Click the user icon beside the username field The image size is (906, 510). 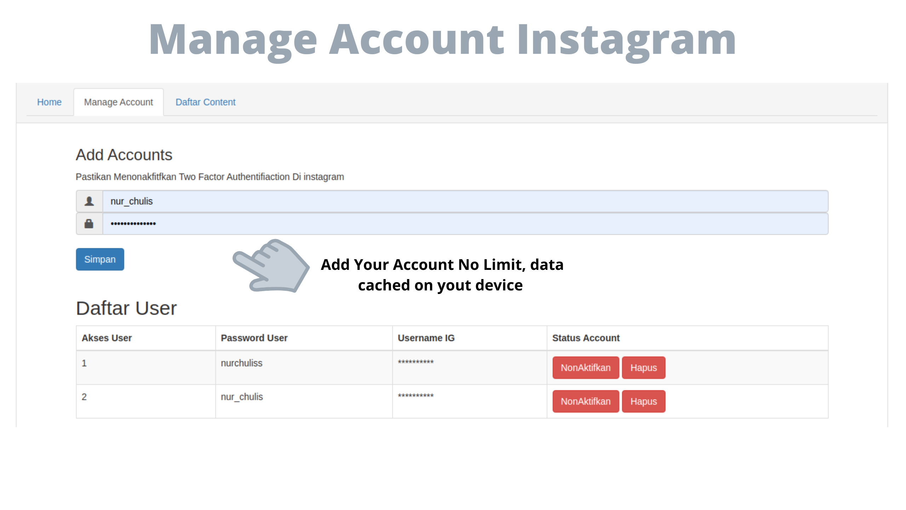[89, 201]
